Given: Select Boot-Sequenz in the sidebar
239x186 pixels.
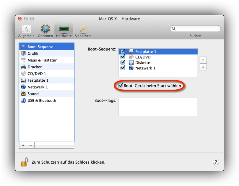Looking at the screenshot, I should pyautogui.click(x=47, y=46).
